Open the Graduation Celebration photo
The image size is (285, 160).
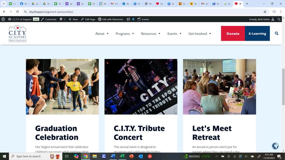click(62, 87)
